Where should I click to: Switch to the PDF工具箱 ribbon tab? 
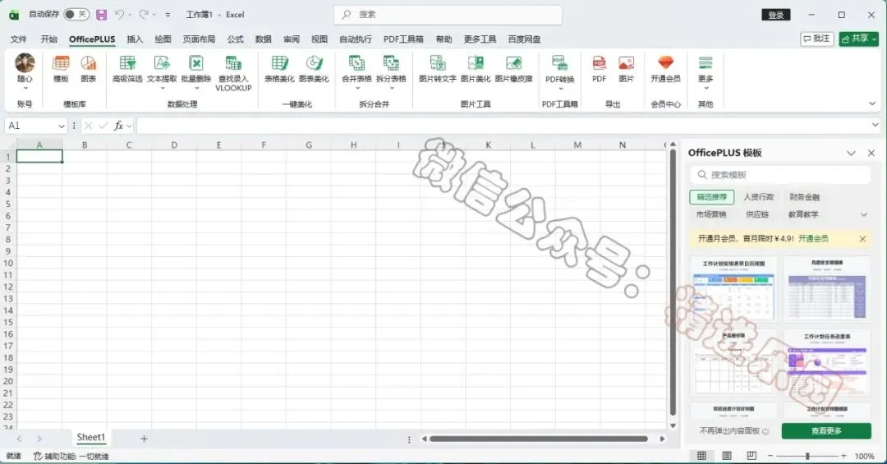click(x=403, y=39)
